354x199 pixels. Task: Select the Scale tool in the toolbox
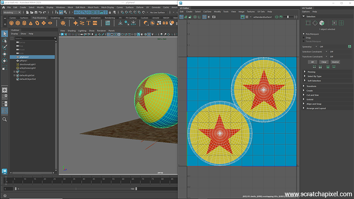click(5, 68)
